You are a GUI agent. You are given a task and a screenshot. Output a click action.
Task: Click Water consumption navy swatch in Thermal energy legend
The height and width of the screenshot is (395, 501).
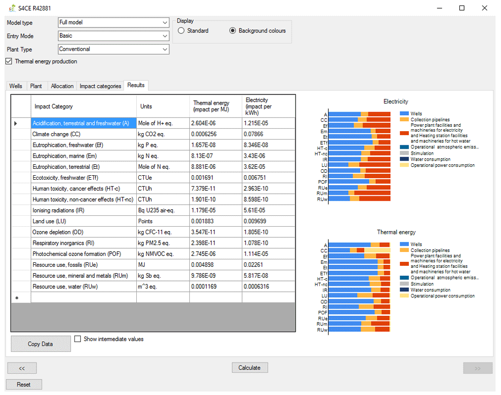coord(404,290)
